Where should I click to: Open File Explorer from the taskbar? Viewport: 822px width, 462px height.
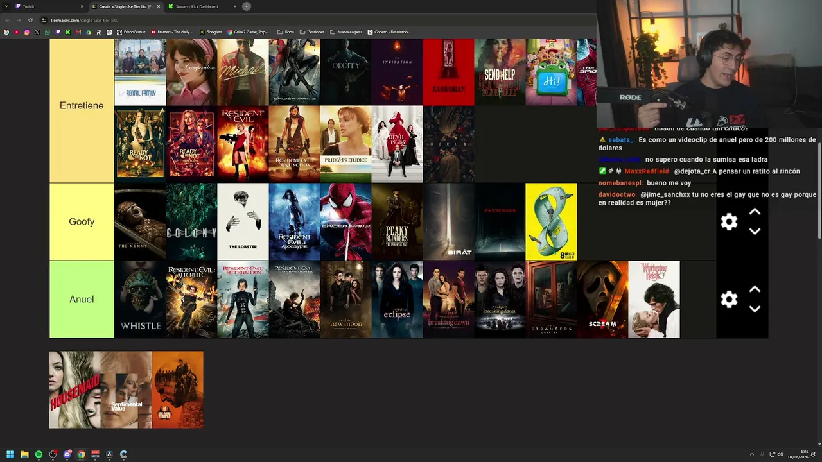[24, 454]
